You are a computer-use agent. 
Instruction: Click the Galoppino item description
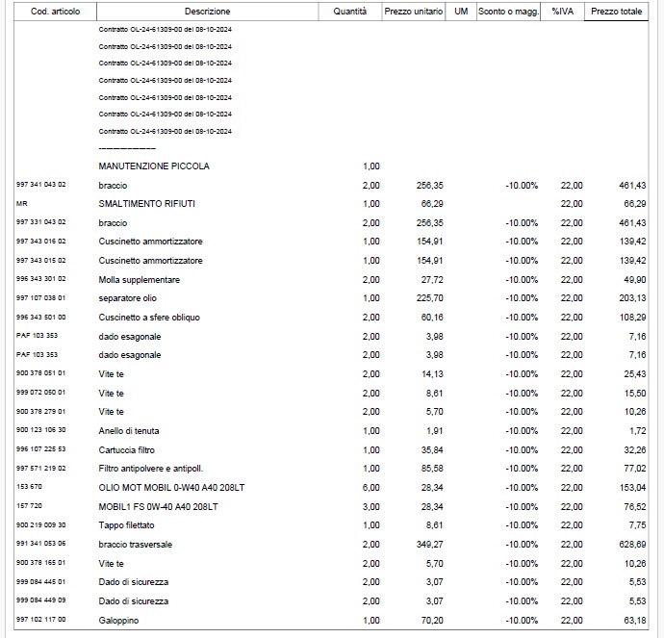[x=118, y=621]
